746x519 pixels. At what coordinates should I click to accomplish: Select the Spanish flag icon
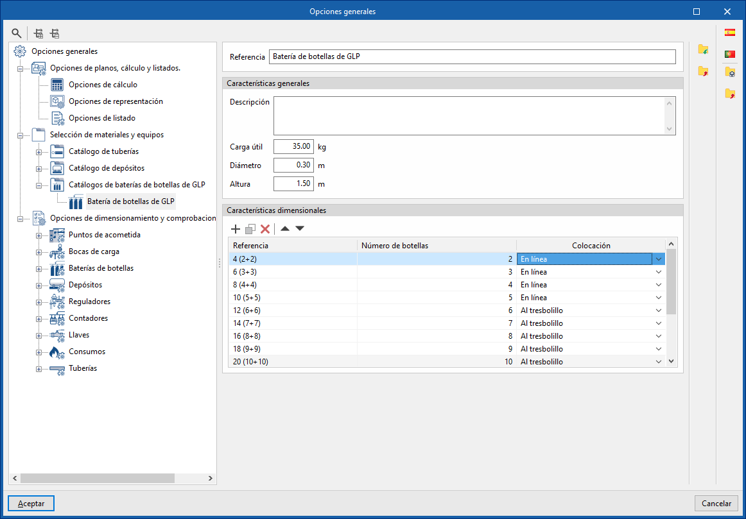tap(730, 33)
